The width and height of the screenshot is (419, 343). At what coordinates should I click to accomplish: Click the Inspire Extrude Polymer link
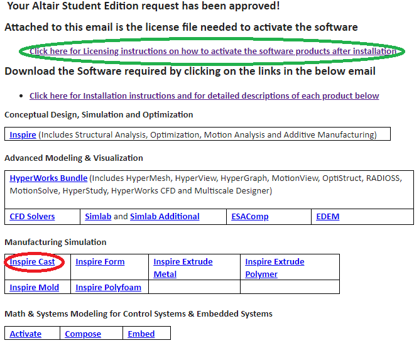[x=275, y=268]
